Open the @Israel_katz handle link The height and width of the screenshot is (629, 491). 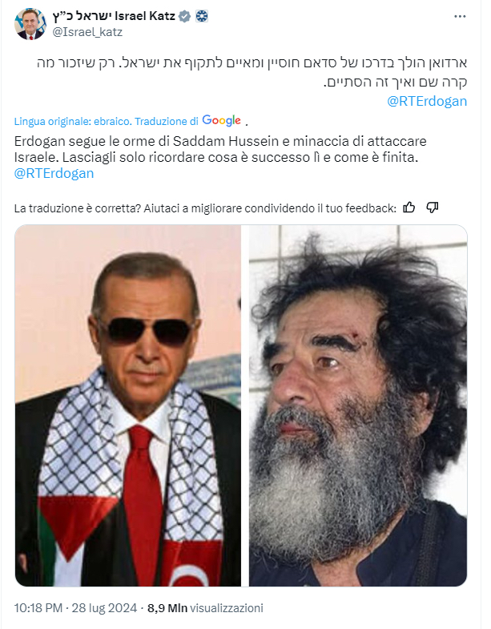[x=87, y=32]
